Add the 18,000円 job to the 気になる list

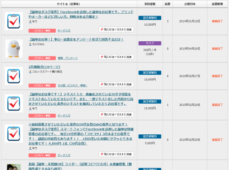[x=116, y=115]
